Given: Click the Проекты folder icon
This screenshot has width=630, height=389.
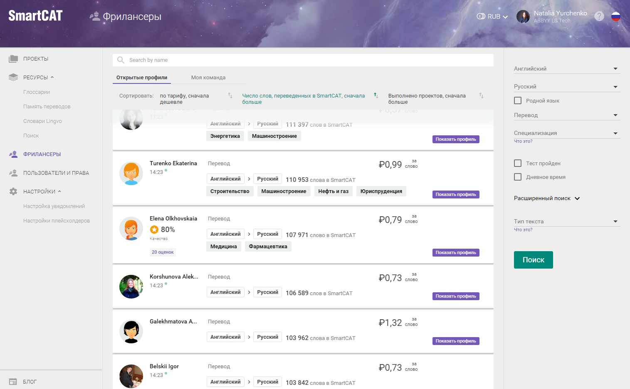Looking at the screenshot, I should pos(13,59).
